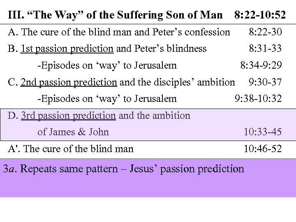Select the verse reference 8:22-30
The image size is (296, 222).
point(265,32)
